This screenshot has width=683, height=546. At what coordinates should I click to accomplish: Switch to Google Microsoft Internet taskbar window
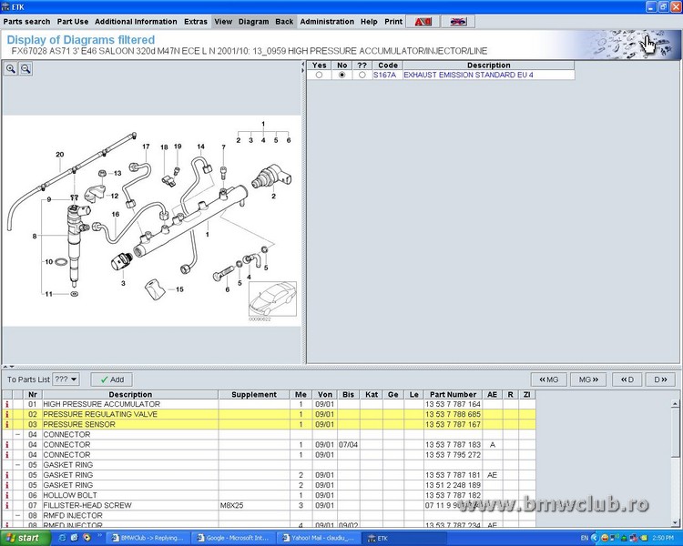click(233, 538)
